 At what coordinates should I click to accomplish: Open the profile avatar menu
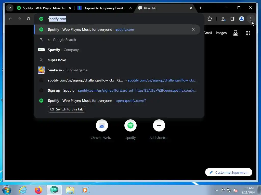tap(242, 19)
